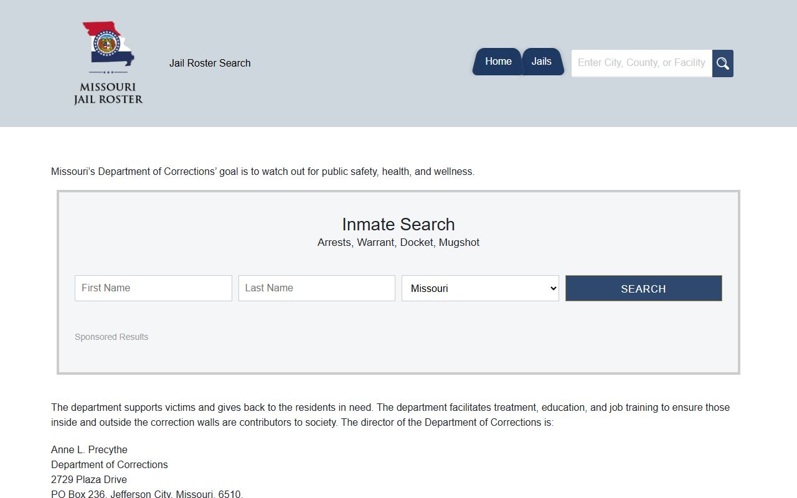Click the Arrests, Warrant, Docket, Mugshot subtitle
The image size is (797, 498).
pos(398,242)
